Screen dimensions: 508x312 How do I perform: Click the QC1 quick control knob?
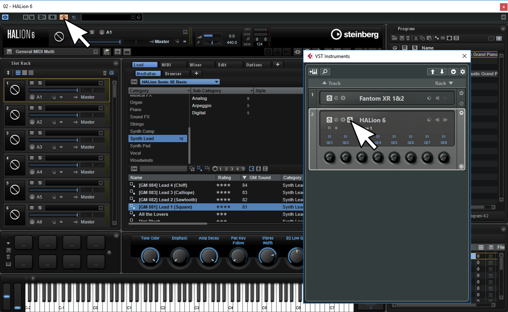click(x=330, y=157)
